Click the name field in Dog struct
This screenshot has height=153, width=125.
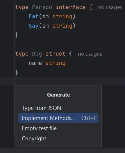(35, 63)
